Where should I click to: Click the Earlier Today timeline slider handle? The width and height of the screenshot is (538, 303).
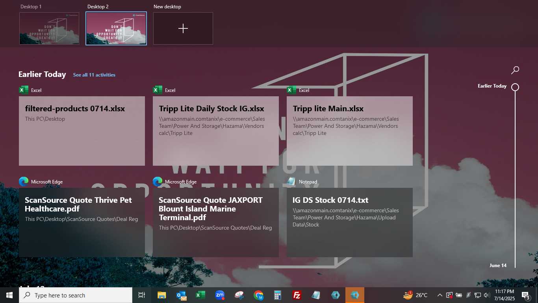[515, 87]
